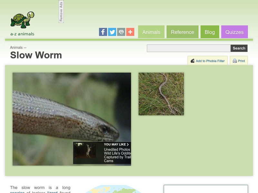Click the a-z animals turtle logo

coord(22,23)
